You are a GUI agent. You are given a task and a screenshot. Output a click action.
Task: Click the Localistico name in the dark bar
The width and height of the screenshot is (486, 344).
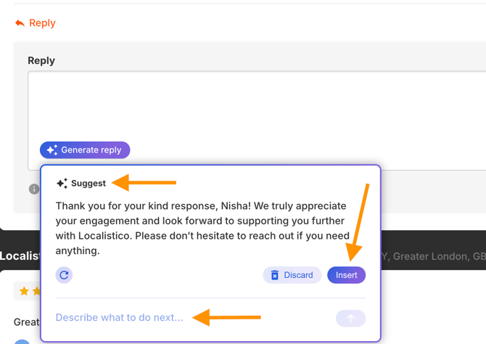tap(19, 256)
